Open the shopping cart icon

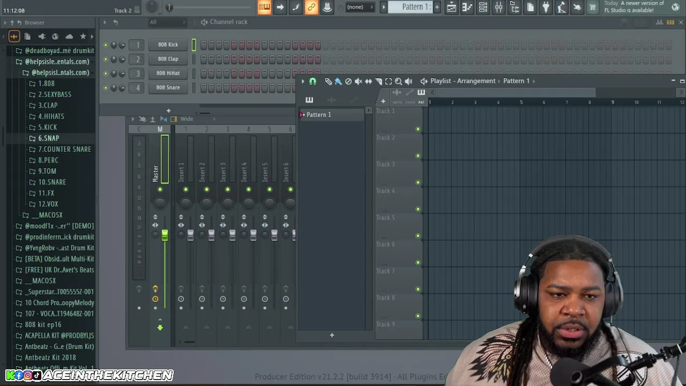pyautogui.click(x=592, y=7)
